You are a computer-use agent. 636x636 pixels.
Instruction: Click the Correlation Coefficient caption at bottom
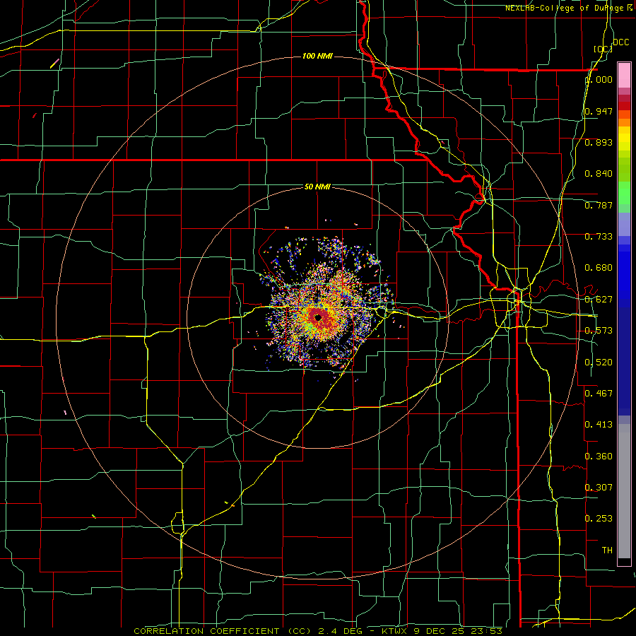(x=318, y=631)
